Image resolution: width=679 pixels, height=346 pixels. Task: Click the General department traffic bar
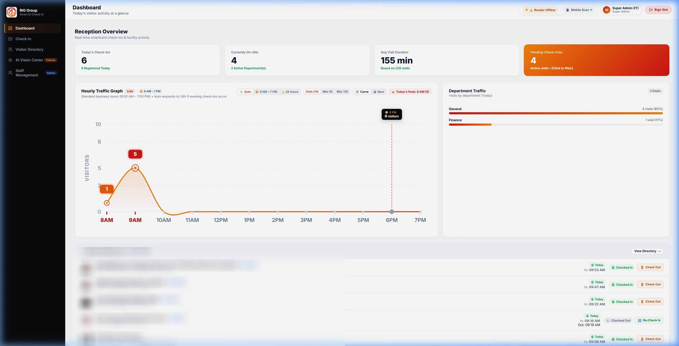click(556, 113)
